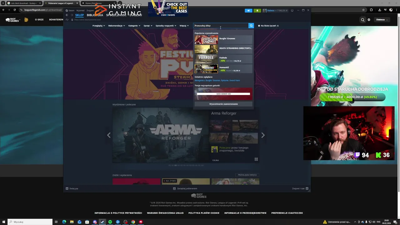Click the Riot Games site search magnifier

click(x=363, y=20)
